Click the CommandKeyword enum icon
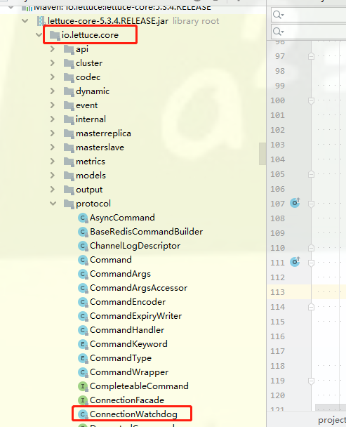346x427 pixels. [x=83, y=344]
